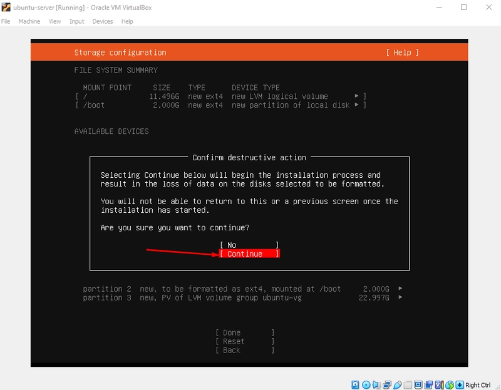The image size is (501, 390).
Task: Click the 'partition 3' device entry text
Action: click(107, 298)
